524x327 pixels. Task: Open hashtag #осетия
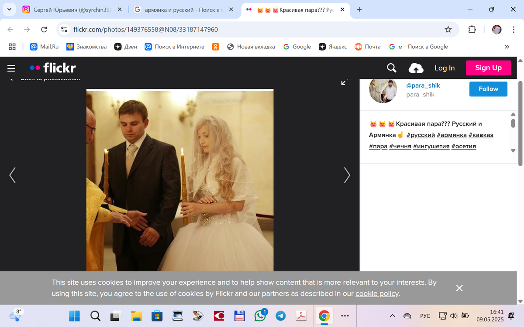click(x=464, y=146)
